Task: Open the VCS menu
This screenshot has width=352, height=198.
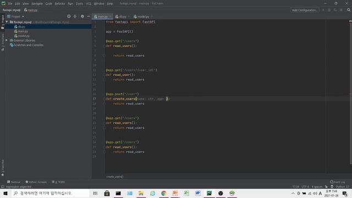Action: point(89,4)
